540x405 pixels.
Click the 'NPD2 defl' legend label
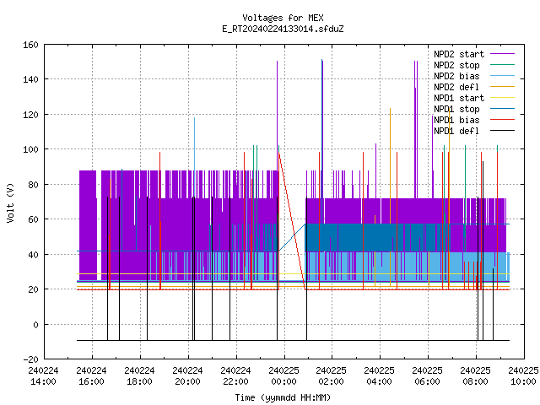coord(456,87)
